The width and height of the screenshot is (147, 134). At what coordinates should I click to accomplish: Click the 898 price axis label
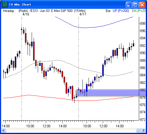coord(143,24)
